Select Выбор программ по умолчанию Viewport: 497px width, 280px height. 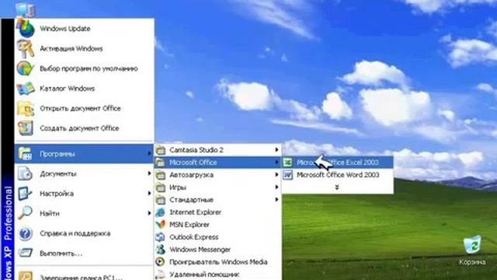pyautogui.click(x=85, y=68)
